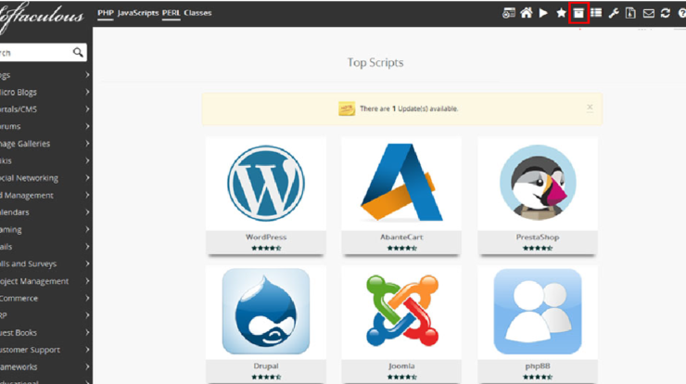The width and height of the screenshot is (686, 384).
Task: Open the installations box icon
Action: point(578,13)
